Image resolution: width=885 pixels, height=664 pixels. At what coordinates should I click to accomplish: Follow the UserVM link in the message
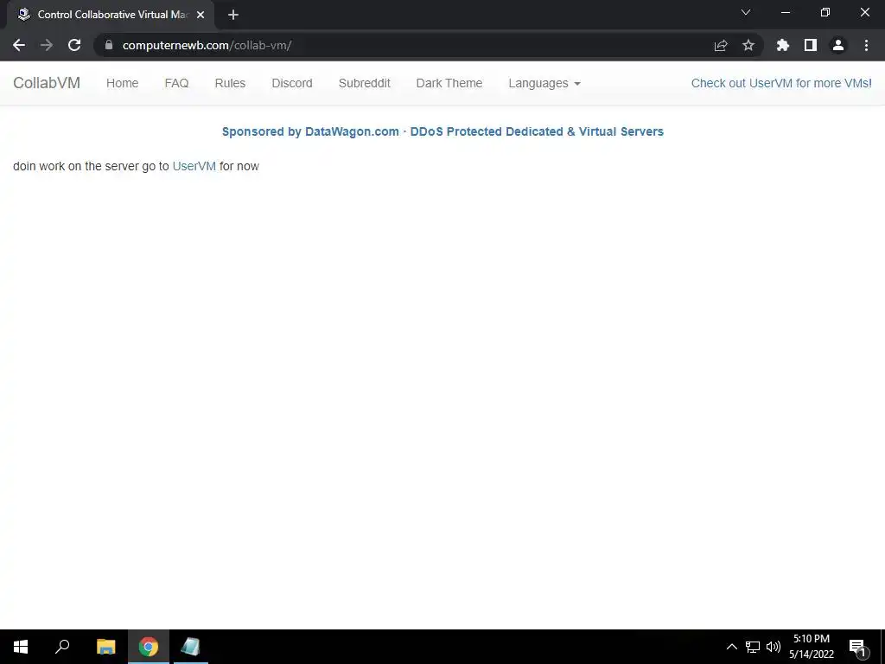[194, 166]
